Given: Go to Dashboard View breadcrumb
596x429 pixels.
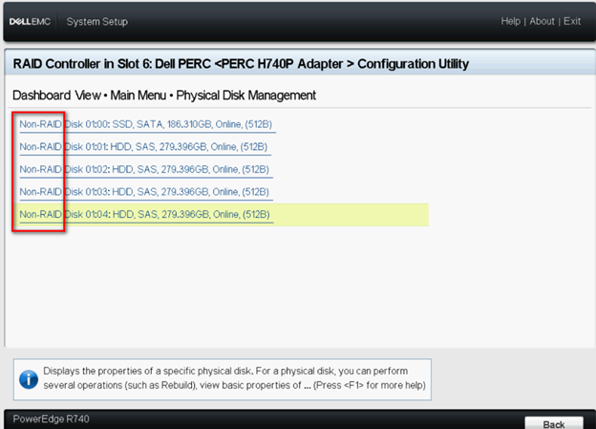Looking at the screenshot, I should [57, 96].
